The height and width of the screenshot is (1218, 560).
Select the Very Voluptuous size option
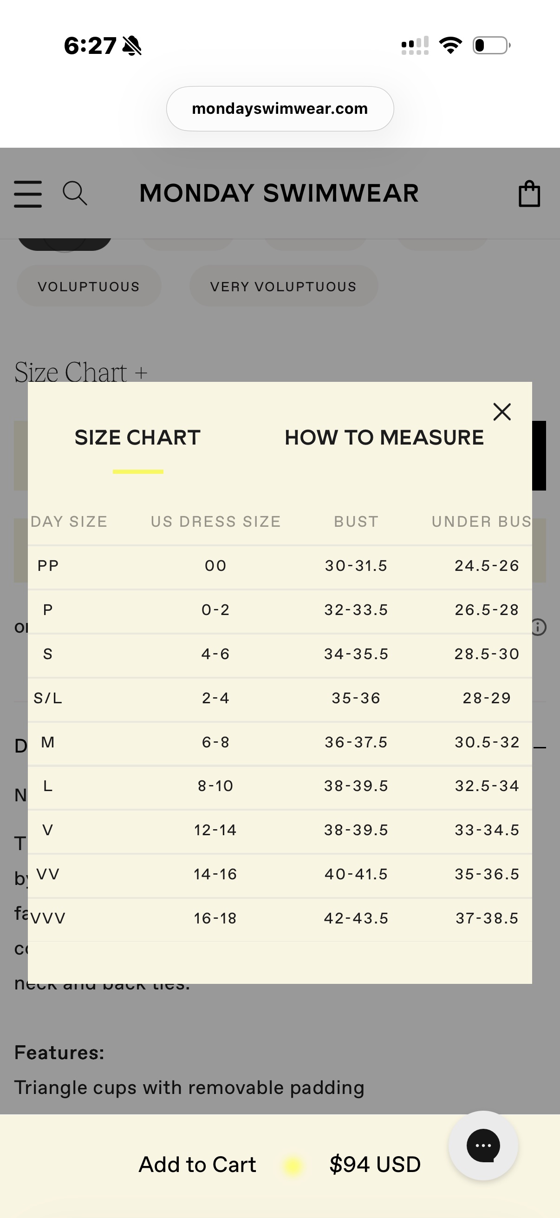pos(284,286)
